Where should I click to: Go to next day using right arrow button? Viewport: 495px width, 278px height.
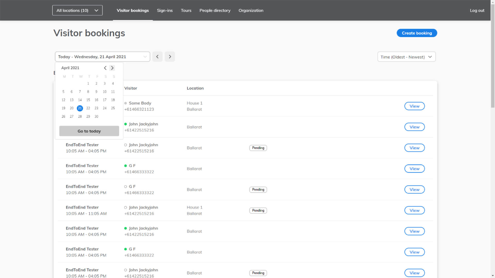click(170, 57)
